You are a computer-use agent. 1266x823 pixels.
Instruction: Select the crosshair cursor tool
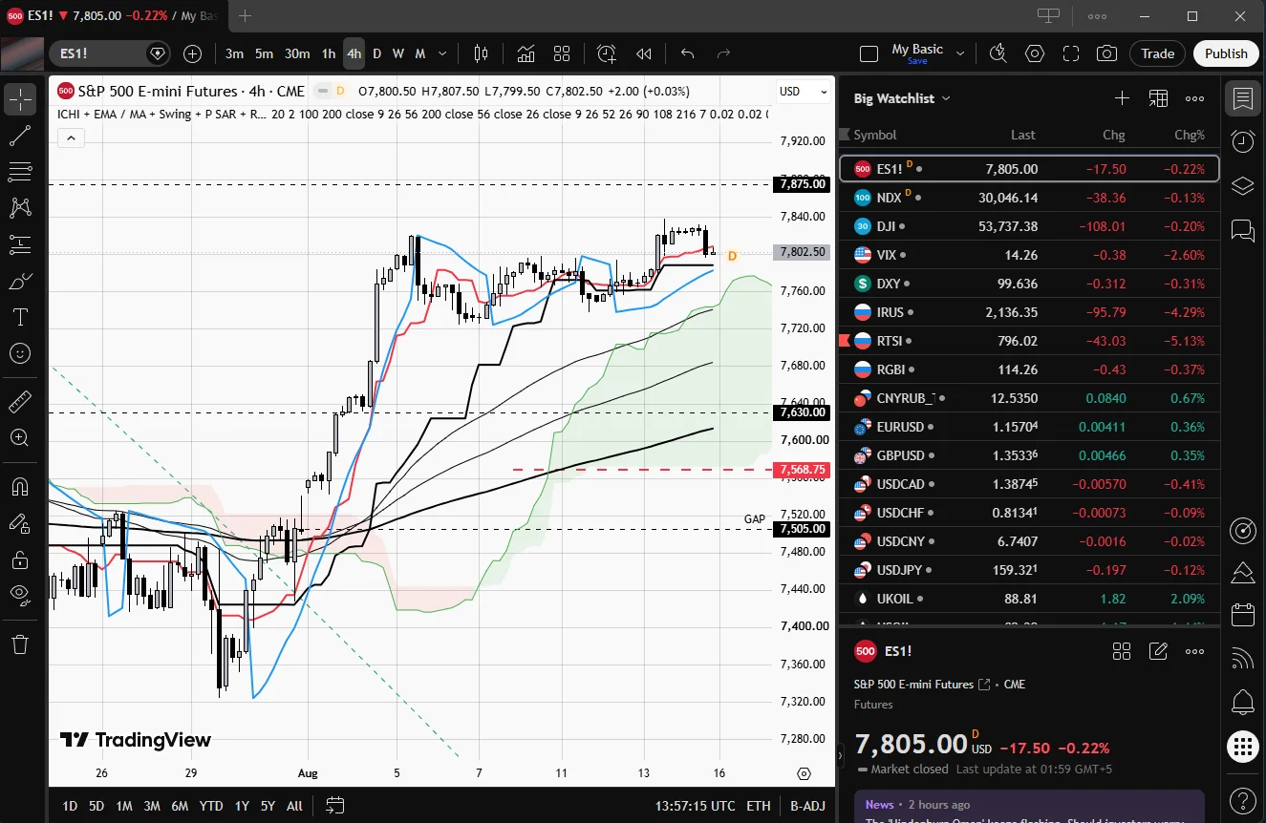20,98
